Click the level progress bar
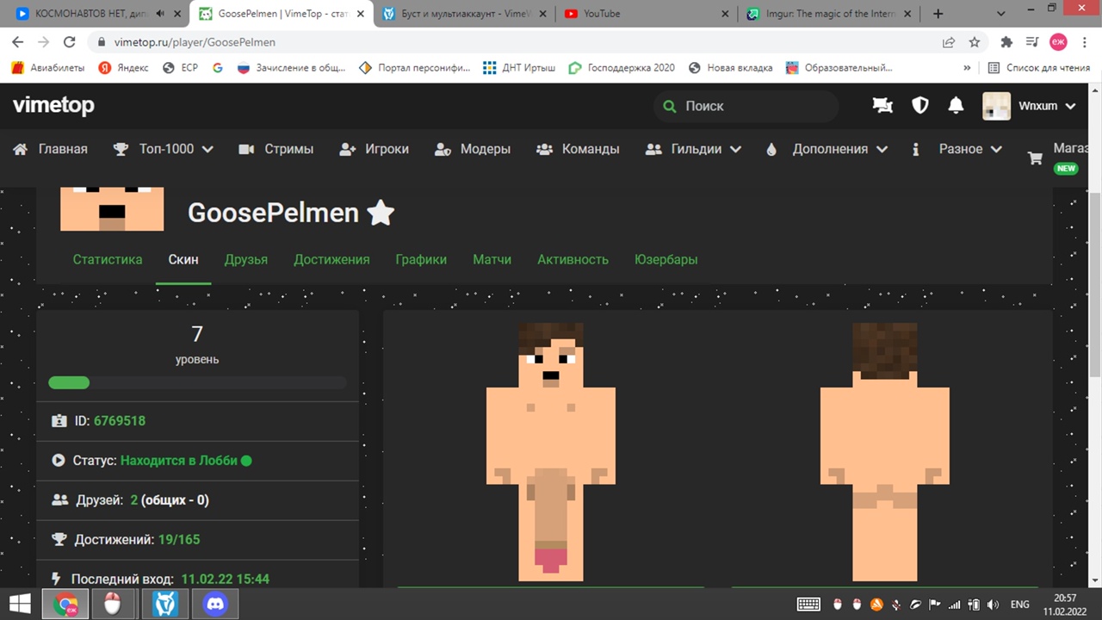This screenshot has width=1102, height=620. [197, 383]
